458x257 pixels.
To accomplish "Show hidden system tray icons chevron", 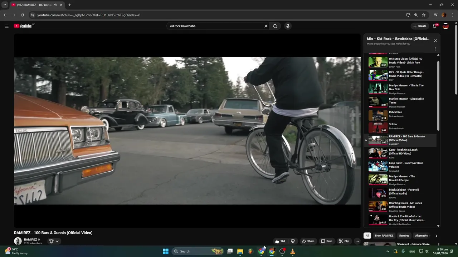I will point(388,251).
